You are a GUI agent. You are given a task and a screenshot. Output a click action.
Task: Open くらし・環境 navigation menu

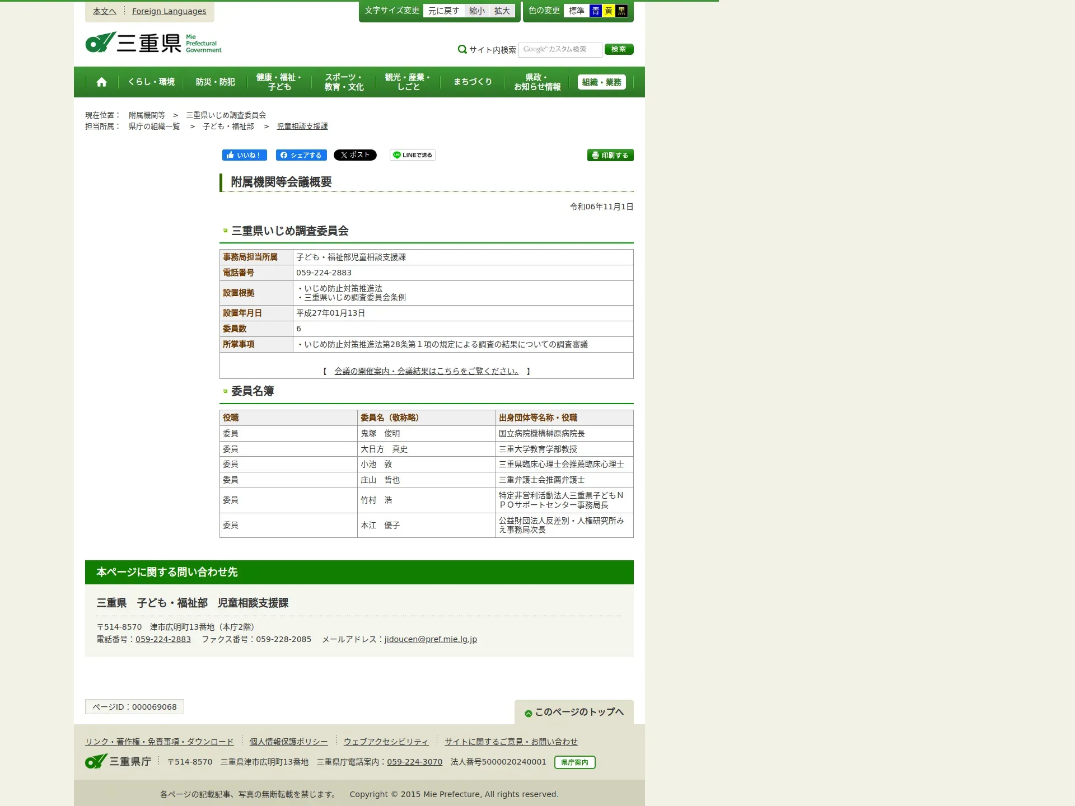151,82
